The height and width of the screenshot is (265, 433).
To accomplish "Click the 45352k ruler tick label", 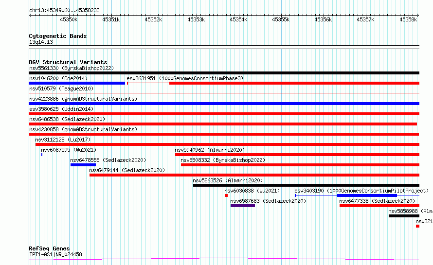I will click(154, 19).
